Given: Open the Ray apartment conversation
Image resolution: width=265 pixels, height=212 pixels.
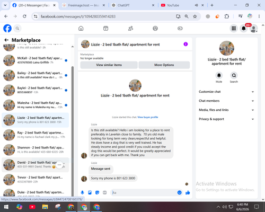Looking at the screenshot, I should [36, 135].
